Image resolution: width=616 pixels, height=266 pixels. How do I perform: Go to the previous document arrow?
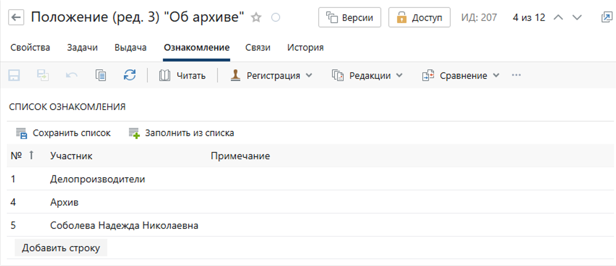pyautogui.click(x=558, y=18)
